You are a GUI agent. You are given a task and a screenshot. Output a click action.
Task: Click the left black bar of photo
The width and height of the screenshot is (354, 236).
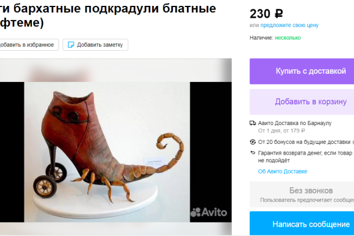tap(12, 152)
